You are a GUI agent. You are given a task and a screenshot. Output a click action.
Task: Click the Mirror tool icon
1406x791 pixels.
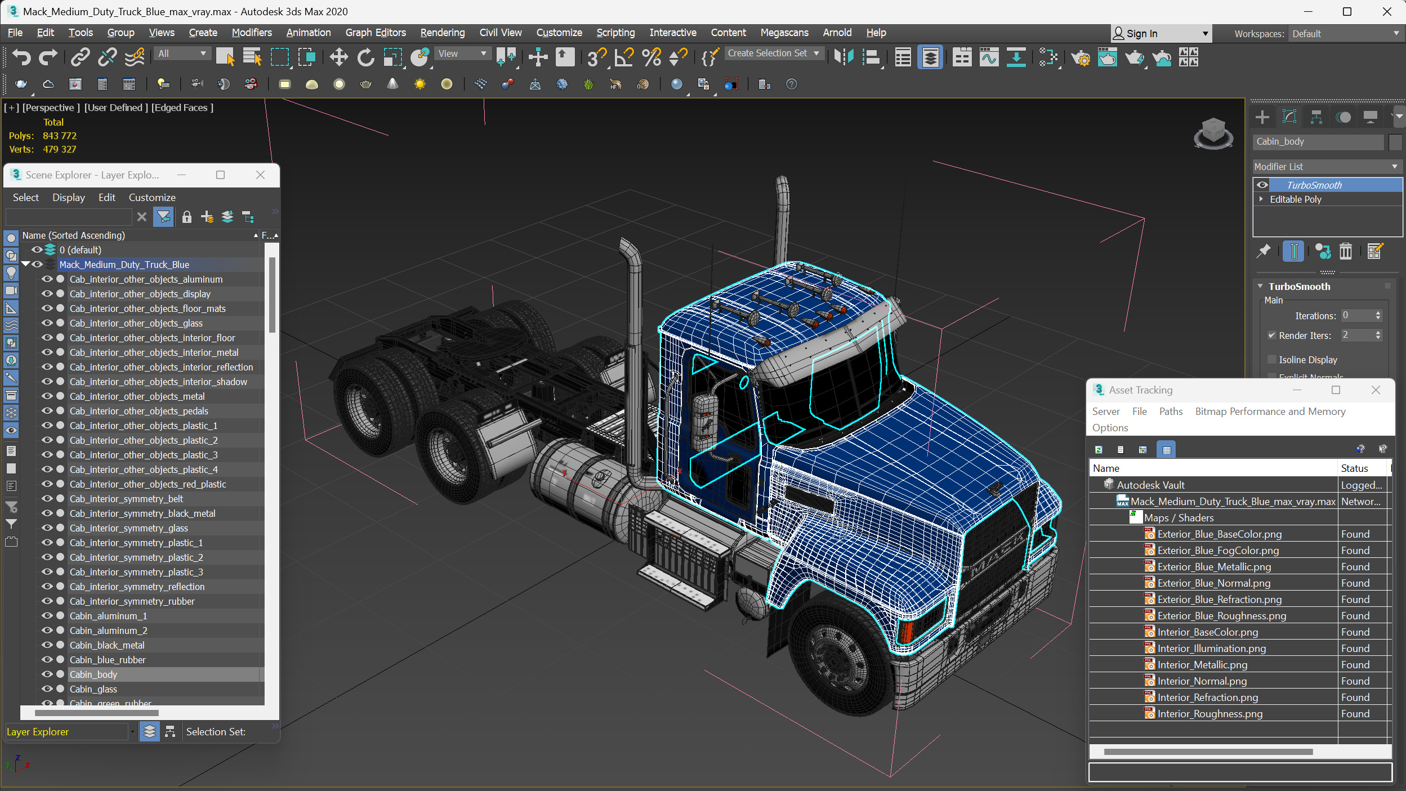tap(844, 57)
